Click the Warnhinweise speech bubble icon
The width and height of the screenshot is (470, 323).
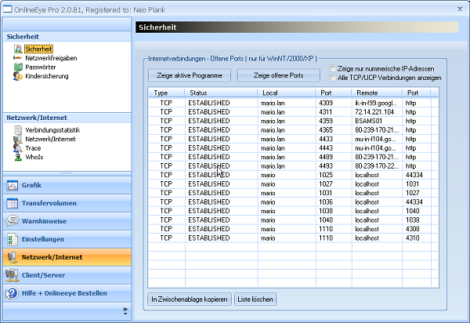point(13,221)
